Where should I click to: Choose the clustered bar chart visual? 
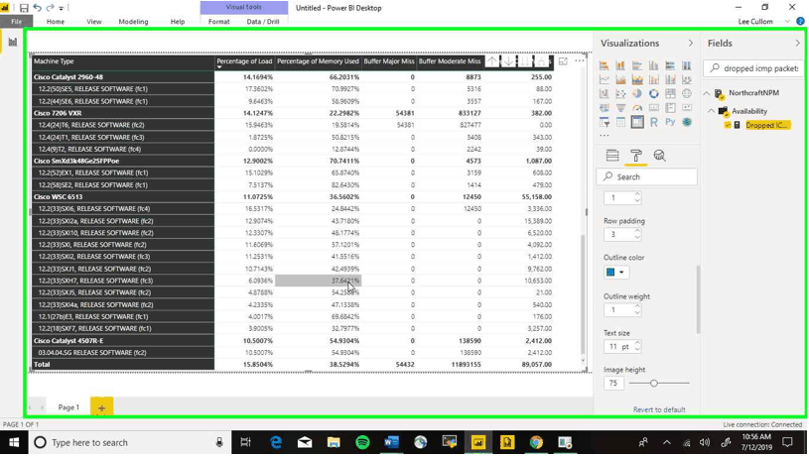point(636,65)
